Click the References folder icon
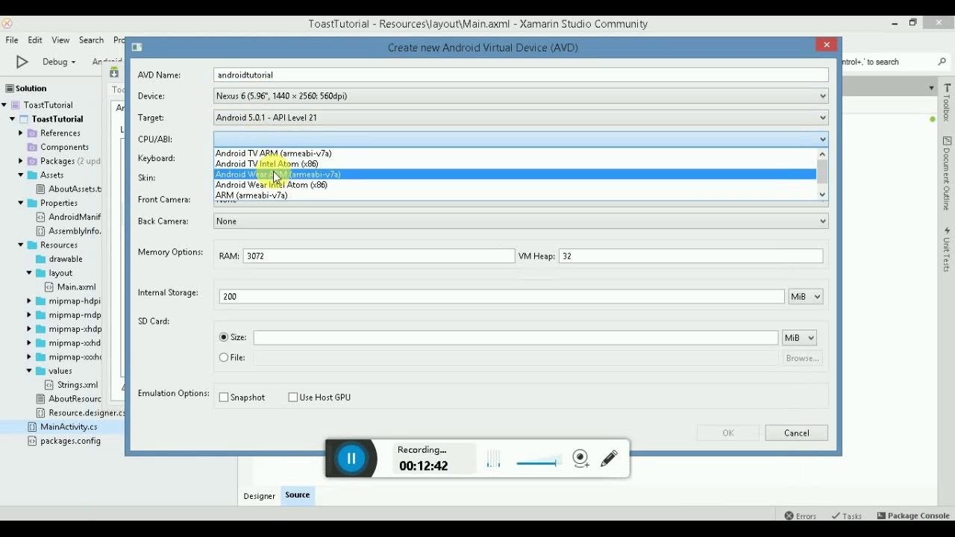The width and height of the screenshot is (955, 537). (x=32, y=133)
